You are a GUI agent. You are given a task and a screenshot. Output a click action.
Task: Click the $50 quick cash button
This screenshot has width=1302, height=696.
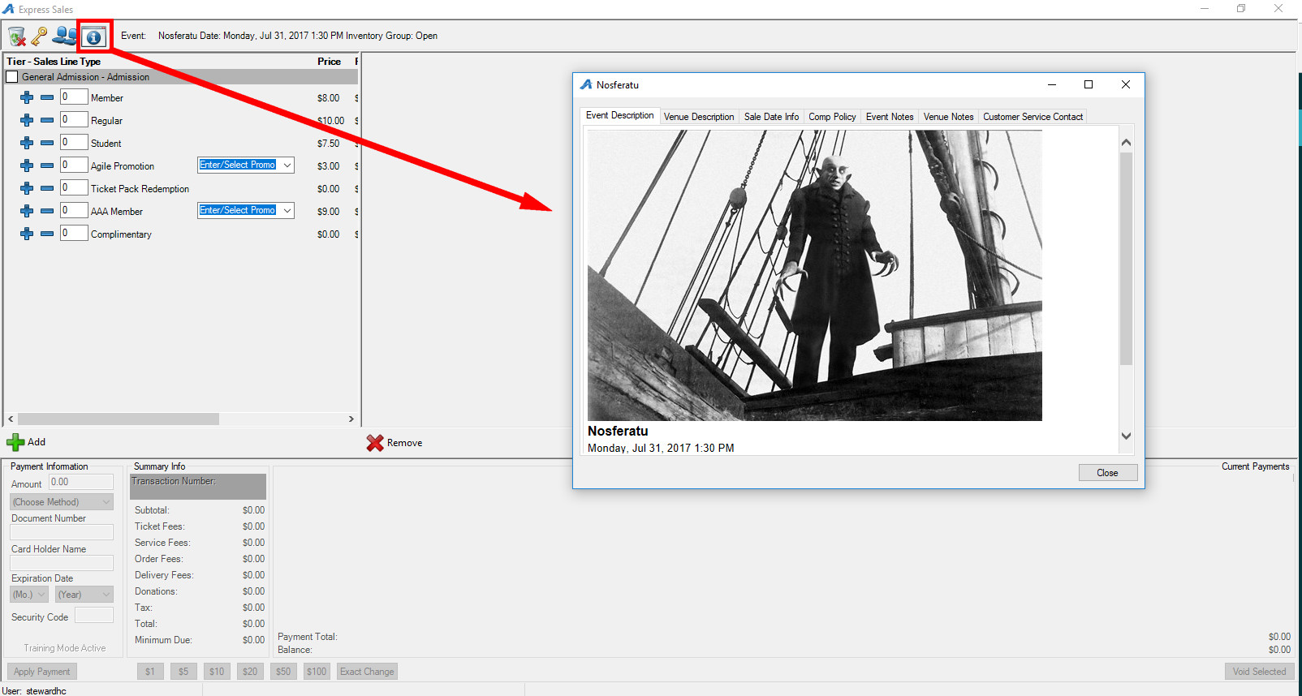pos(283,672)
